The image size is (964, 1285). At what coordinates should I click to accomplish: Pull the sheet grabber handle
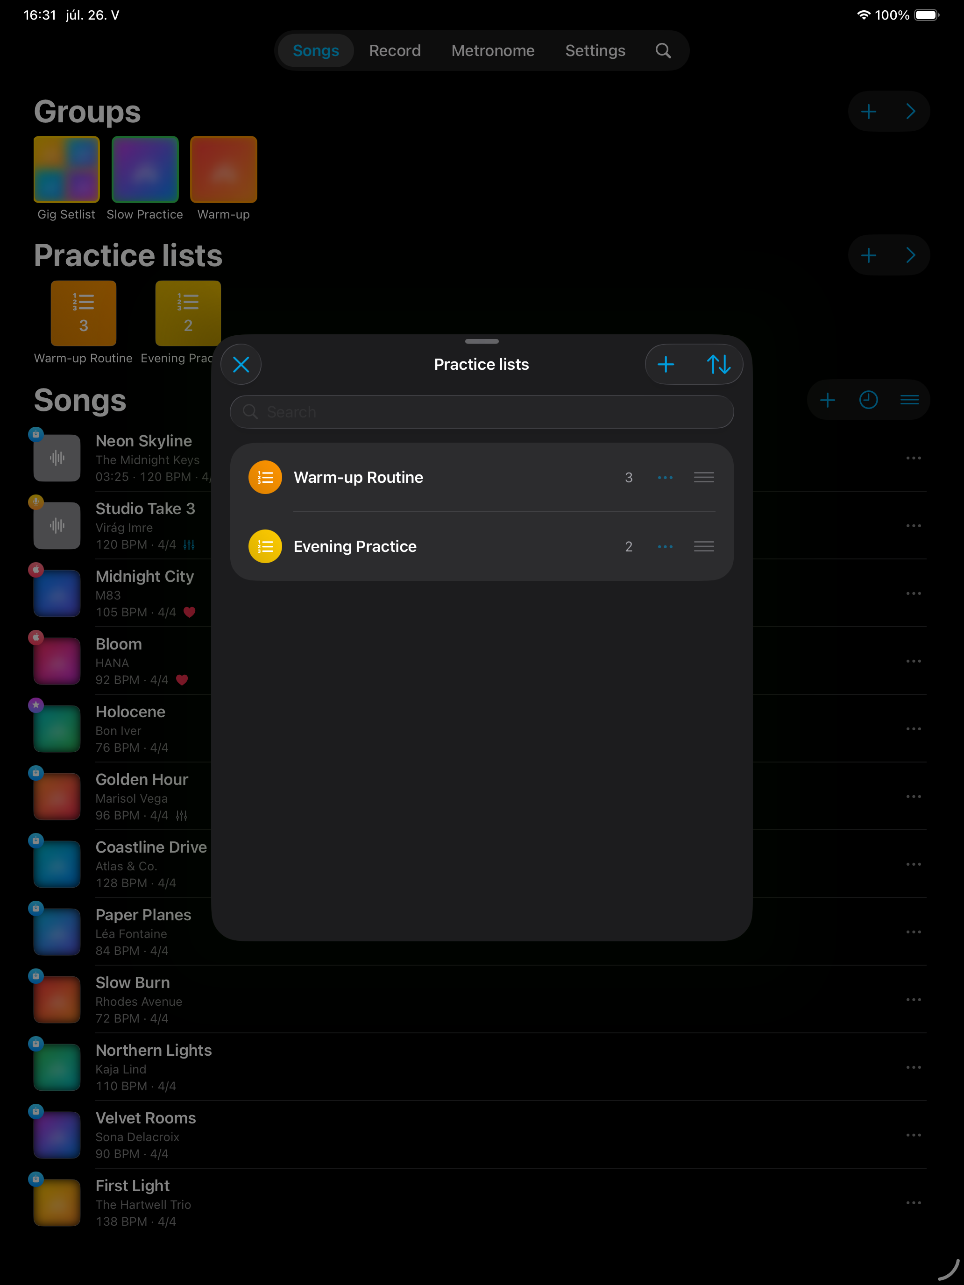pos(482,341)
